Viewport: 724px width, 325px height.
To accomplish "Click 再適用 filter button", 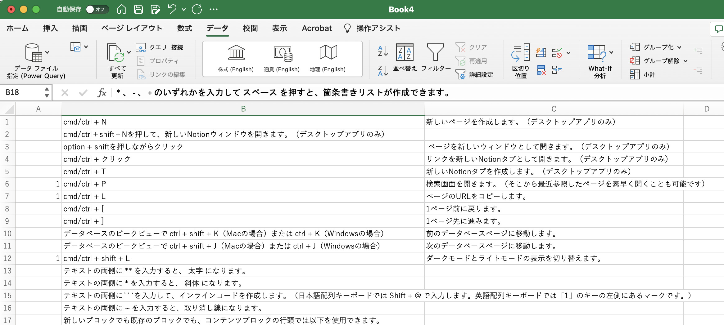I will [x=471, y=61].
